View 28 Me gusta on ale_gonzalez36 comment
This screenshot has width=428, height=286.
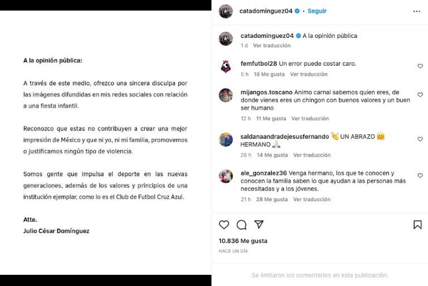(272, 200)
